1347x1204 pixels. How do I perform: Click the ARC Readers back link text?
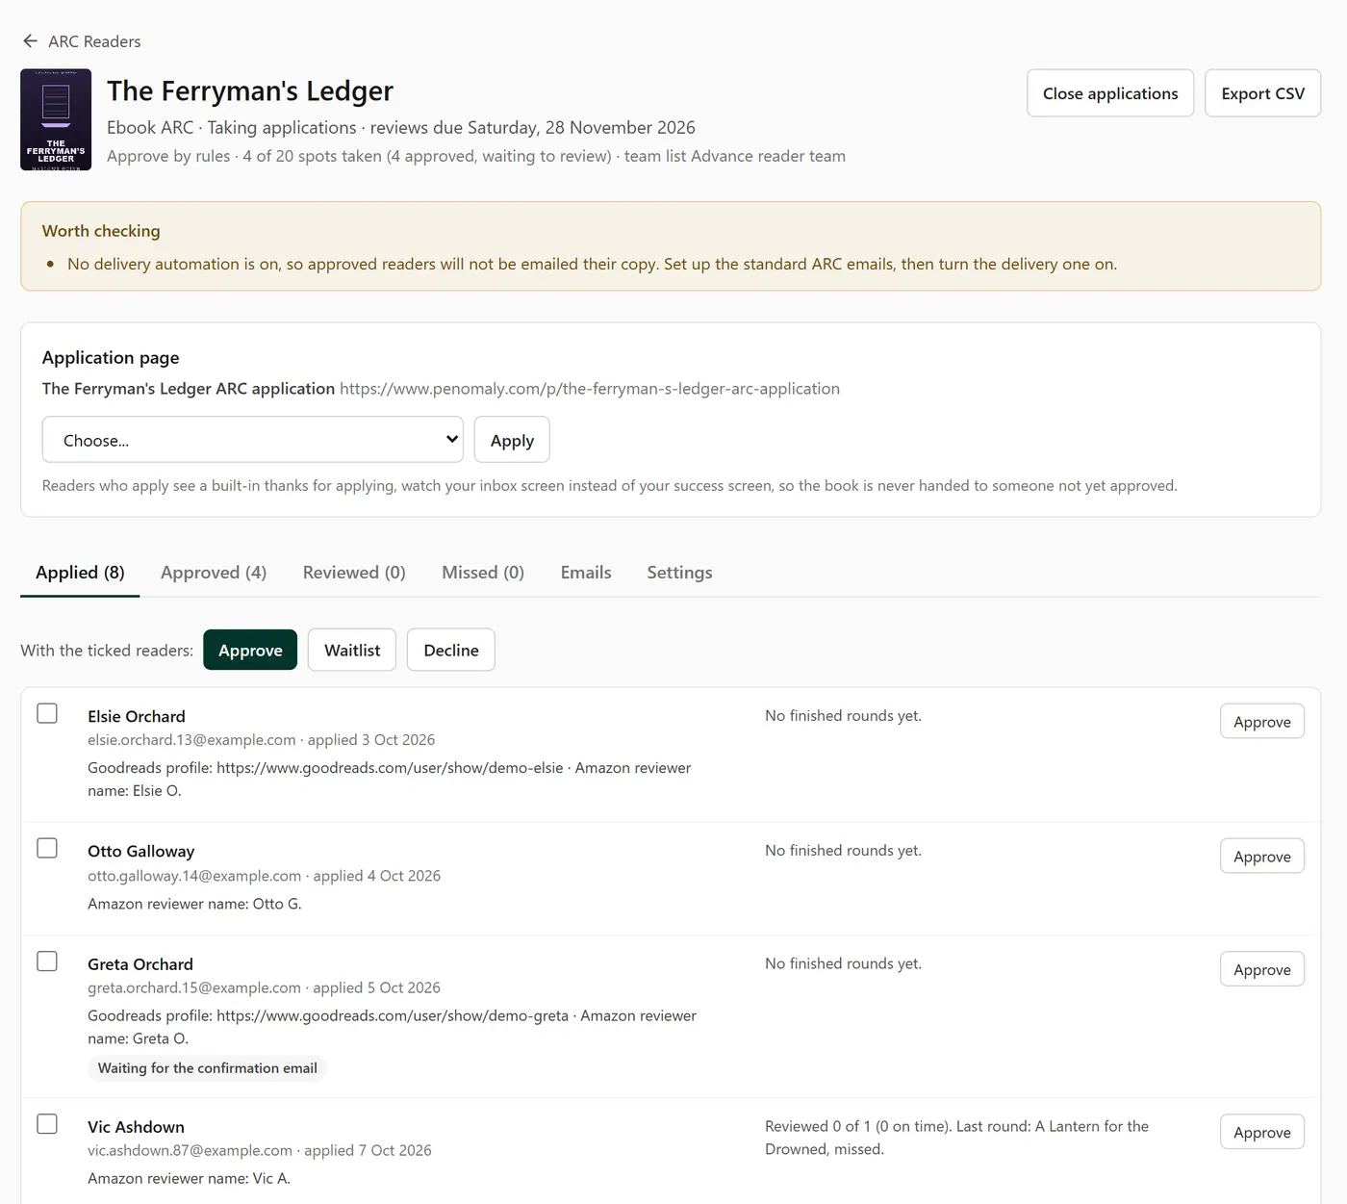coord(94,41)
